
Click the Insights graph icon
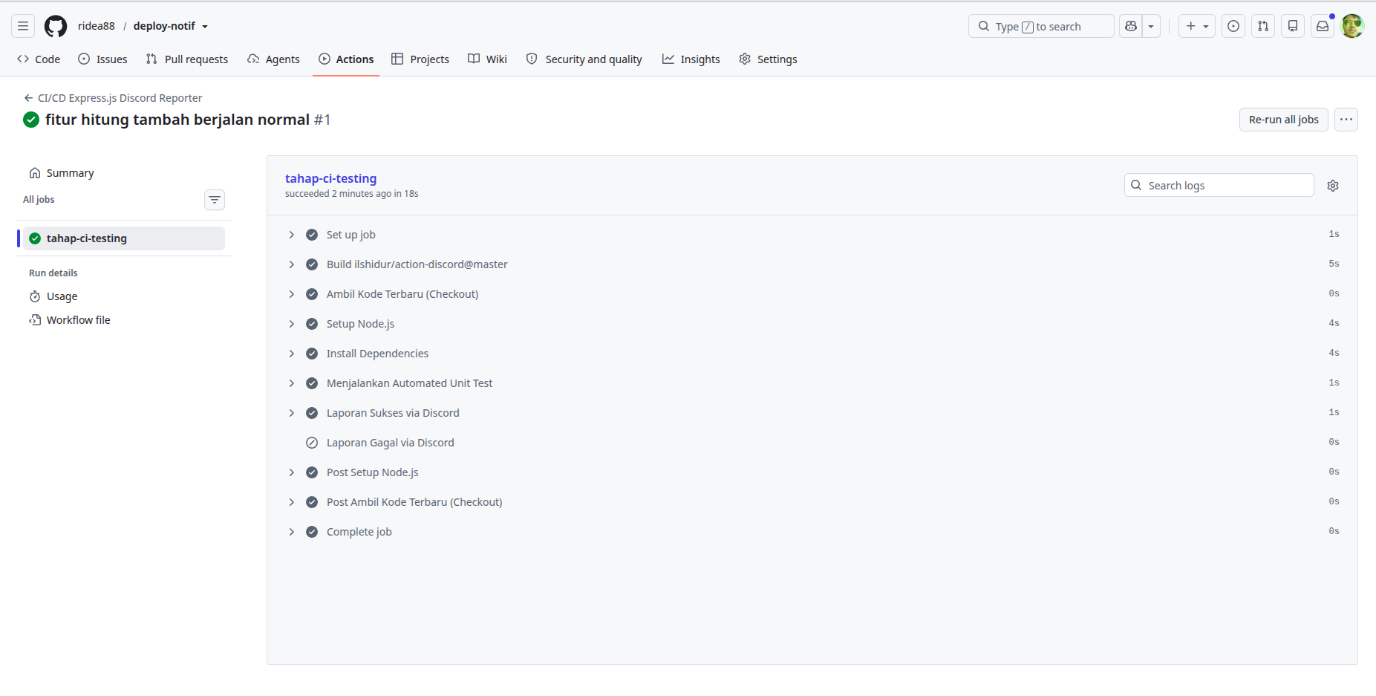668,59
